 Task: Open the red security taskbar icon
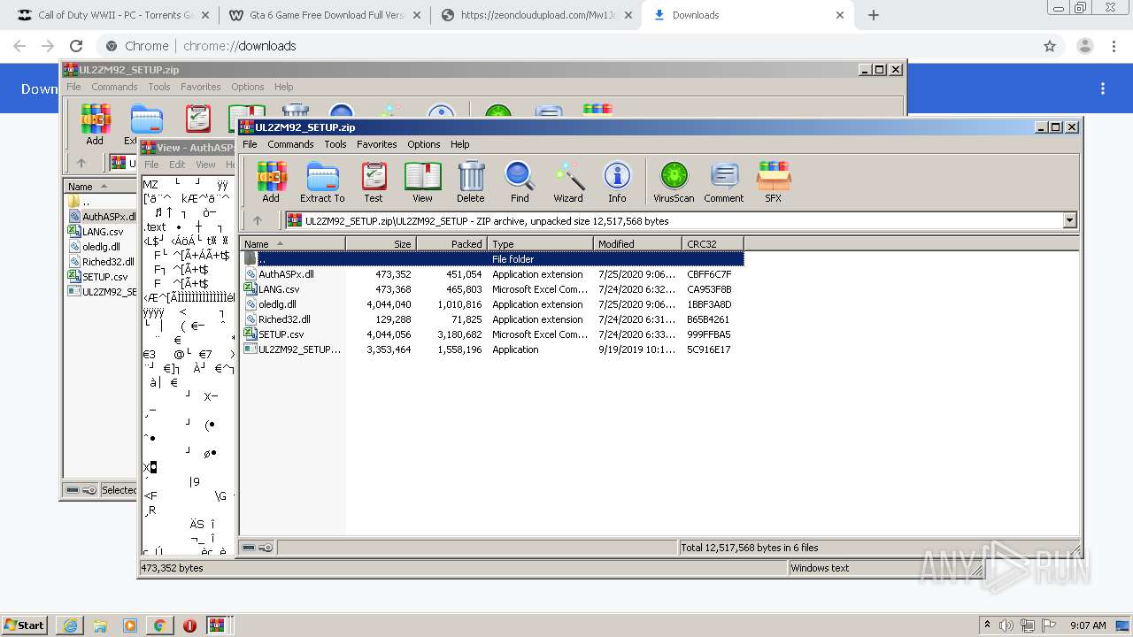point(189,625)
